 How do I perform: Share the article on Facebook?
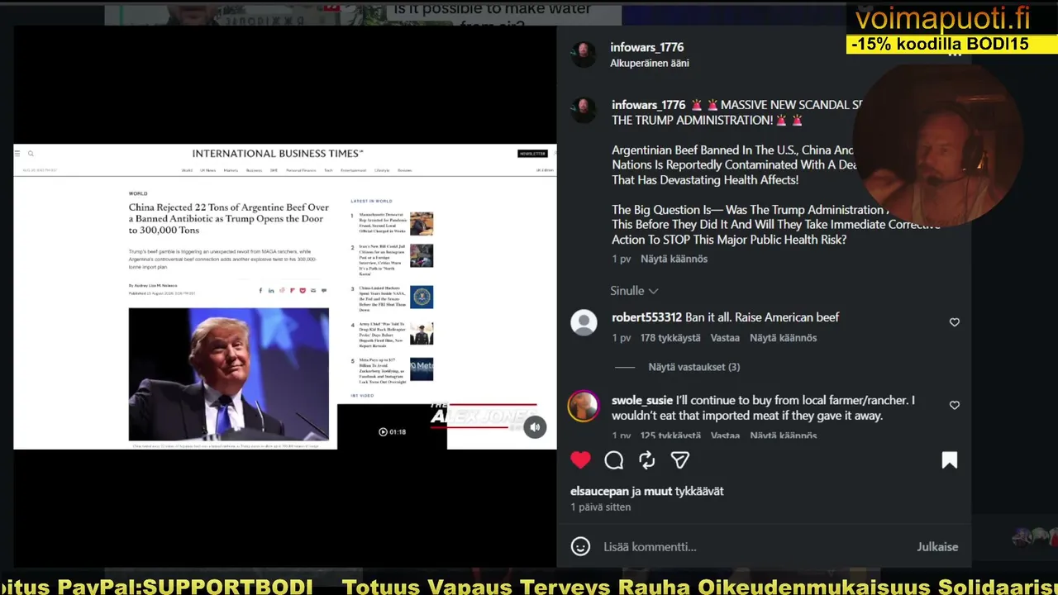[x=260, y=290]
